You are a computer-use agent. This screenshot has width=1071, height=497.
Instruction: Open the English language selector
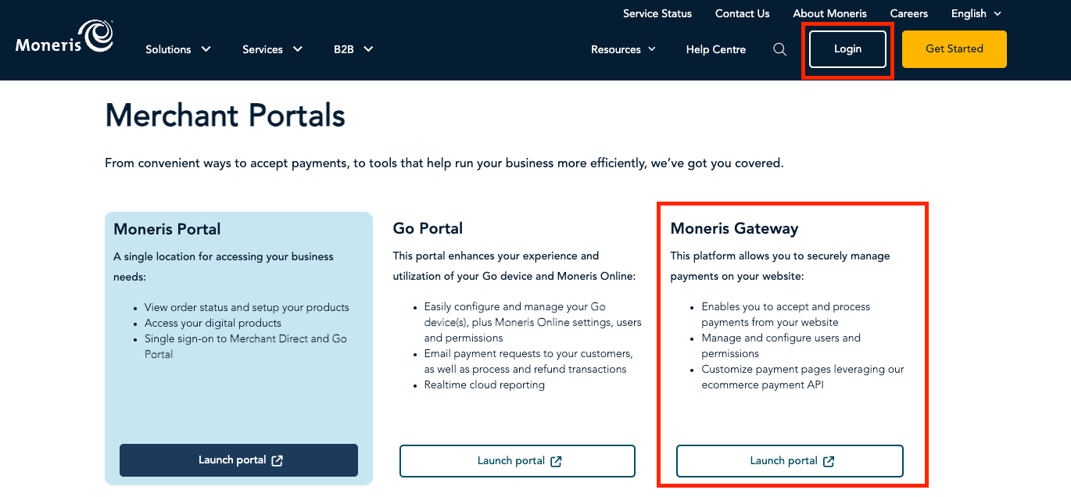tap(976, 13)
